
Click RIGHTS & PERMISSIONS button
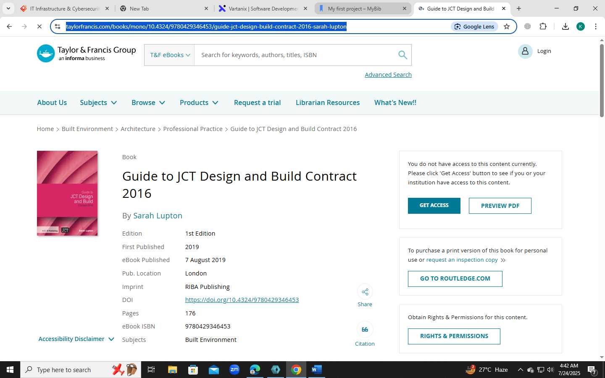454,336
